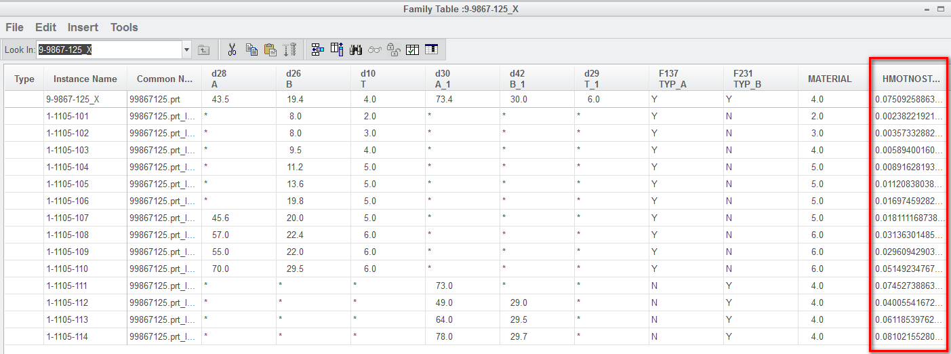Click the copy-with-increments icon

tap(290, 50)
